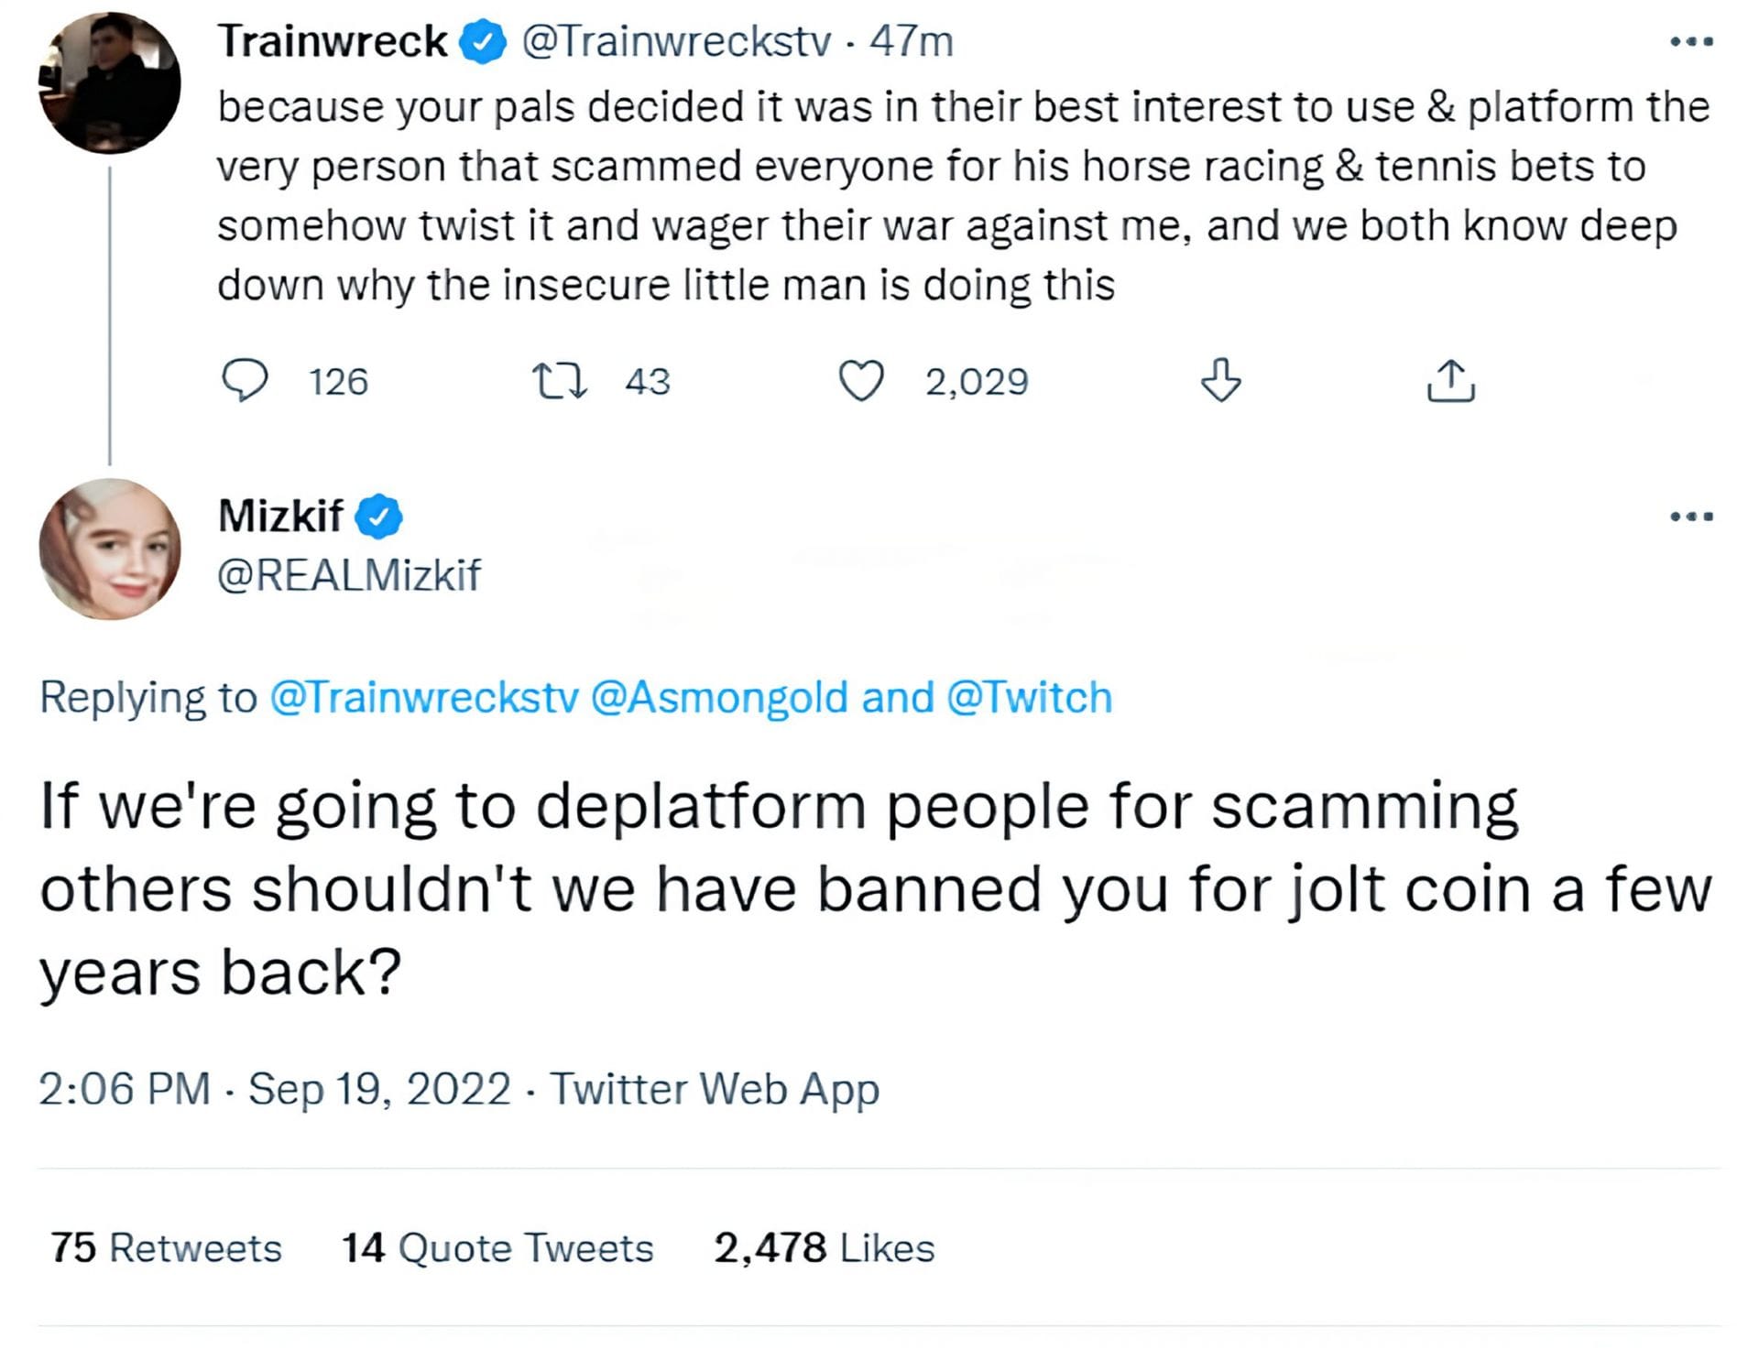Retweet Trainwreck's tweet
The width and height of the screenshot is (1759, 1360).
pyautogui.click(x=560, y=380)
